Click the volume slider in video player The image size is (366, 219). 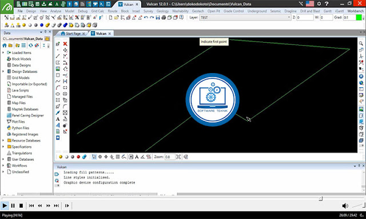[x=359, y=205]
